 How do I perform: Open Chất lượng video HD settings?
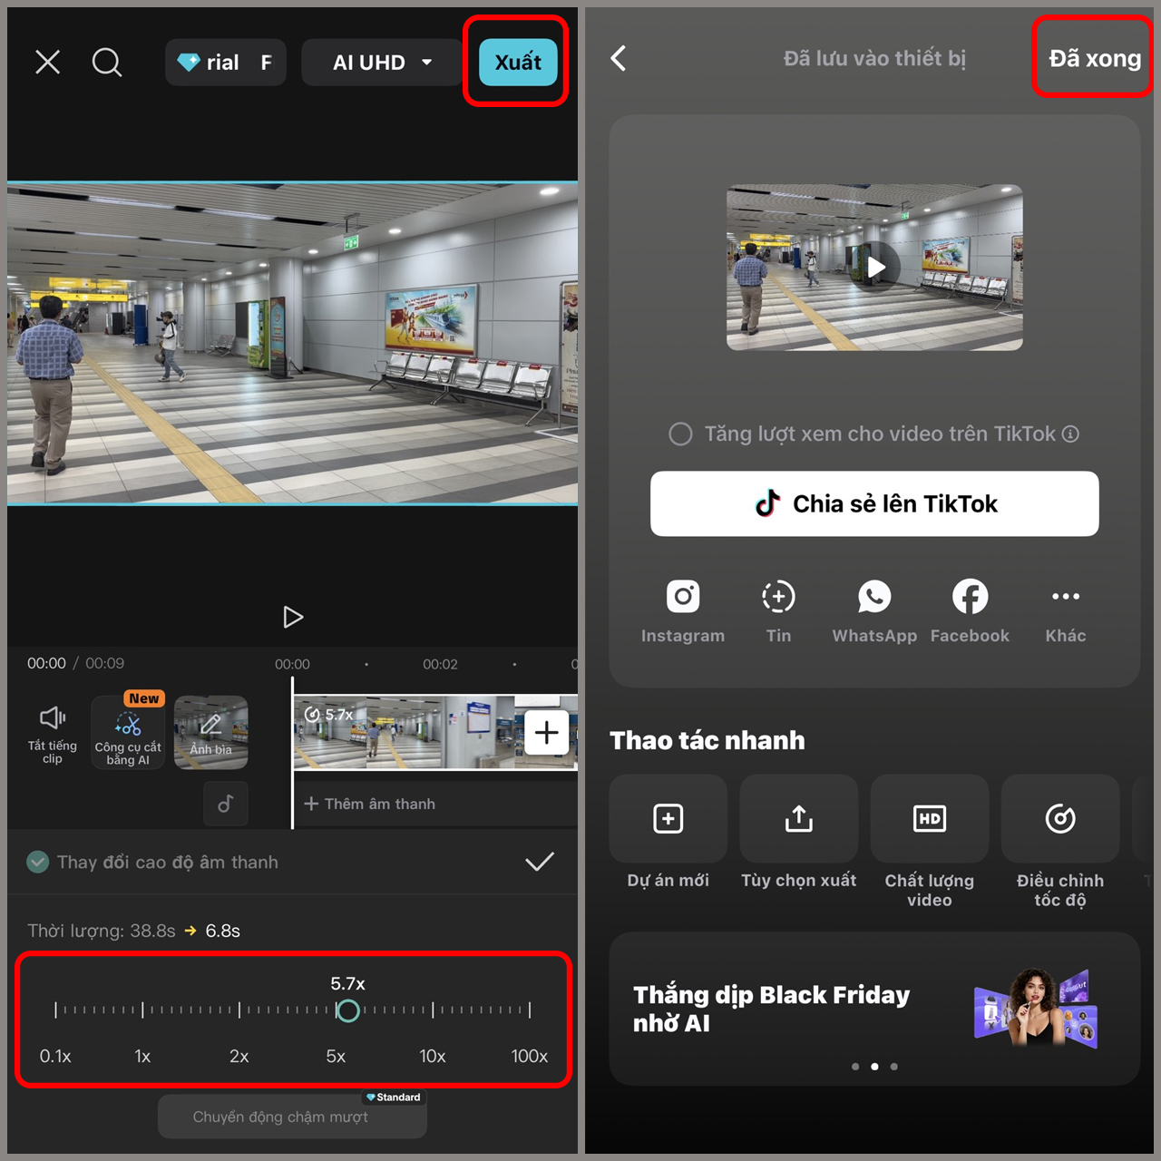click(929, 818)
